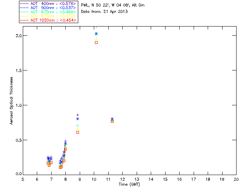Click the x-axis tick label 14
The image size is (243, 194).
pos(151,179)
